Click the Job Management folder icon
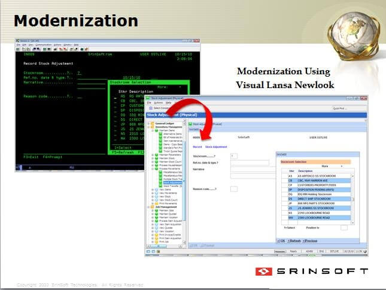 click(x=153, y=207)
